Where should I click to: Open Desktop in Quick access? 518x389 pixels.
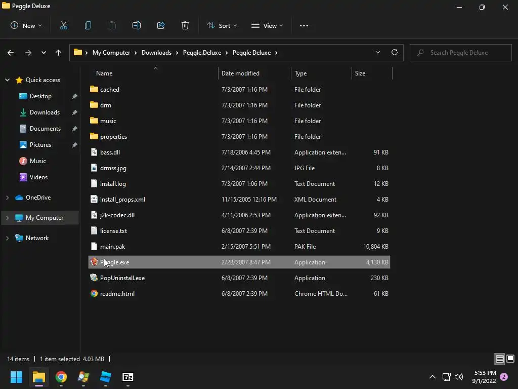click(x=40, y=96)
